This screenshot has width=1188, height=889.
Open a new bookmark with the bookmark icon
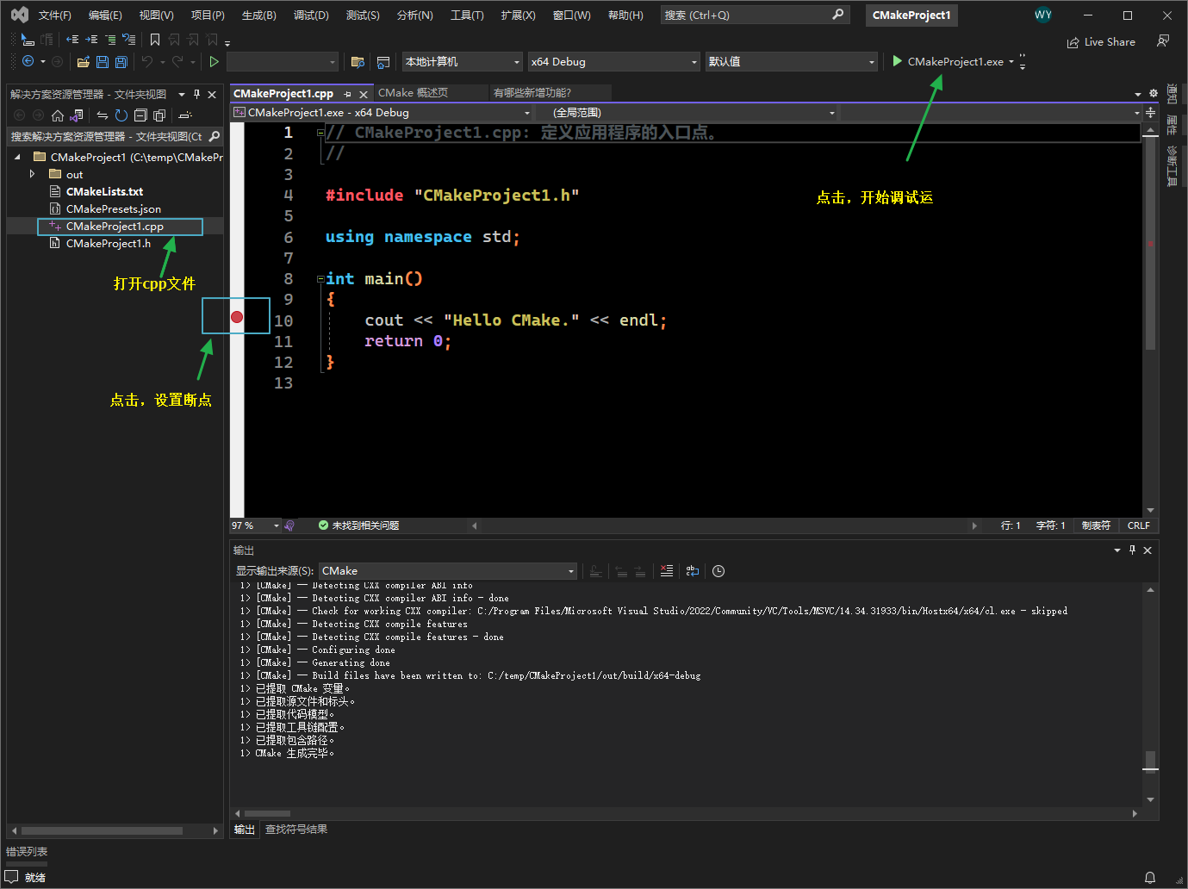155,40
